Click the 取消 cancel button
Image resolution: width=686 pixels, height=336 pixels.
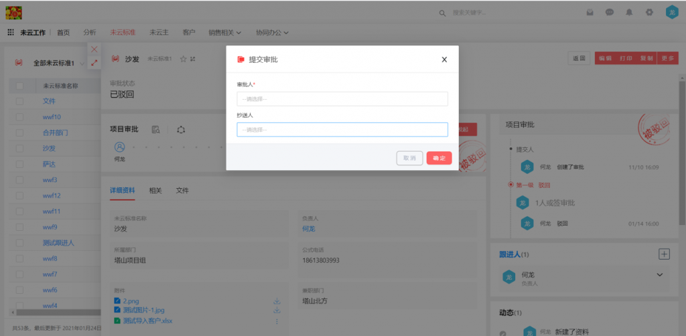coord(409,159)
